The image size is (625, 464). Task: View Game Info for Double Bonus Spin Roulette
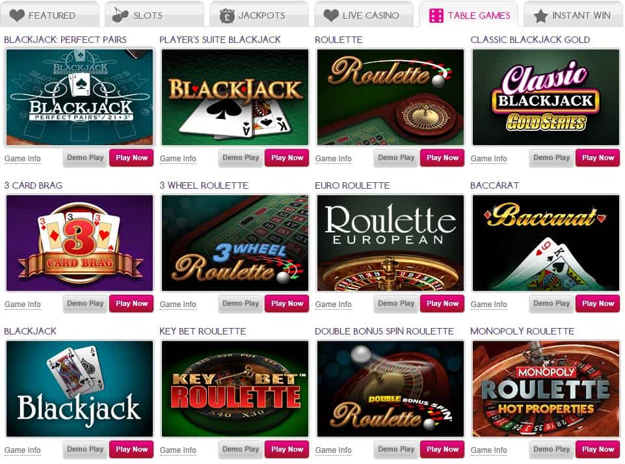tap(333, 450)
